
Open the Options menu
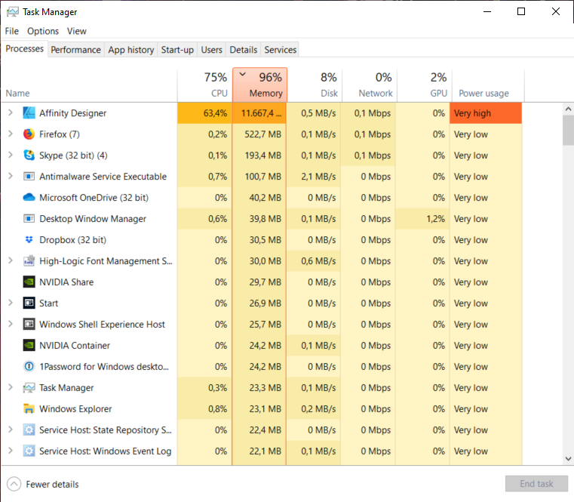point(43,31)
